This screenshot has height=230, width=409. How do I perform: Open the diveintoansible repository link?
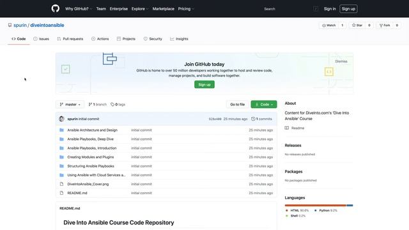47,25
